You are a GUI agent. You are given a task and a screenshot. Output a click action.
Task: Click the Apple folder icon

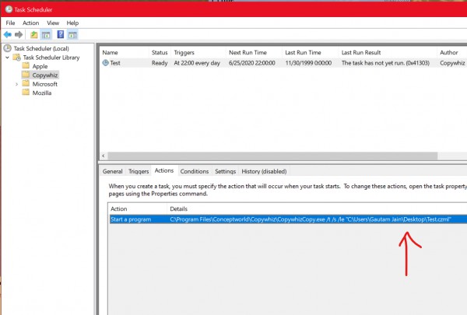26,66
